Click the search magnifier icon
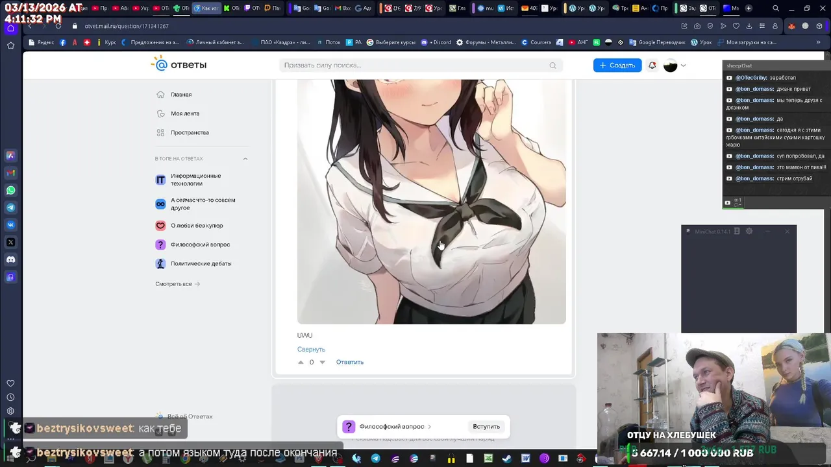Screen dimensions: 831x467 point(553,65)
